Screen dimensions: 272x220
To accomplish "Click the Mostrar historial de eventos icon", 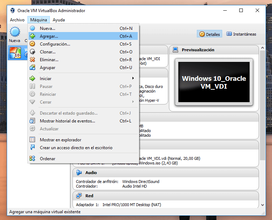I will [32, 121].
